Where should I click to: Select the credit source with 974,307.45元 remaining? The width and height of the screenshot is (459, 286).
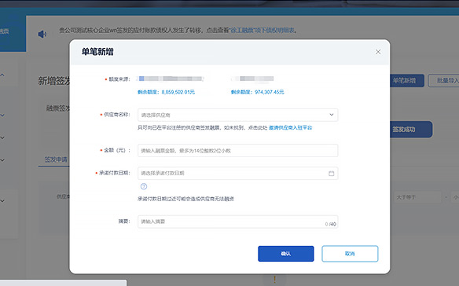click(253, 79)
